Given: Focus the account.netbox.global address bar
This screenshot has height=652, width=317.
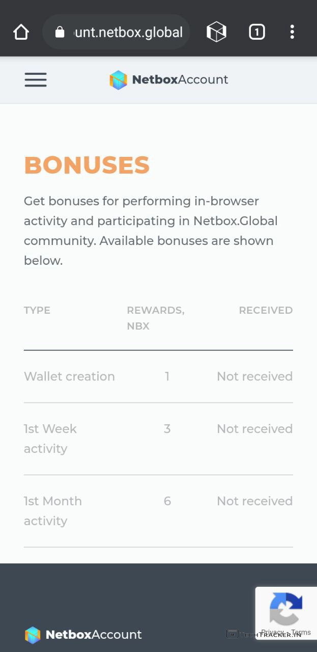Looking at the screenshot, I should click(128, 33).
